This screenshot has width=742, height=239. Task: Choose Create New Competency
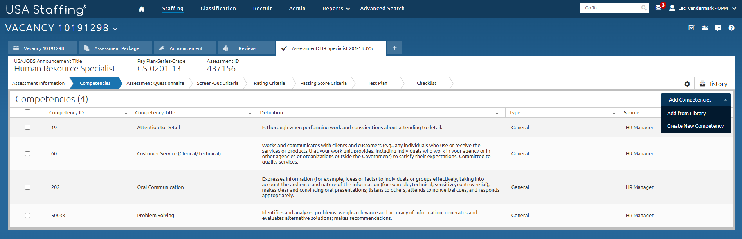[695, 126]
